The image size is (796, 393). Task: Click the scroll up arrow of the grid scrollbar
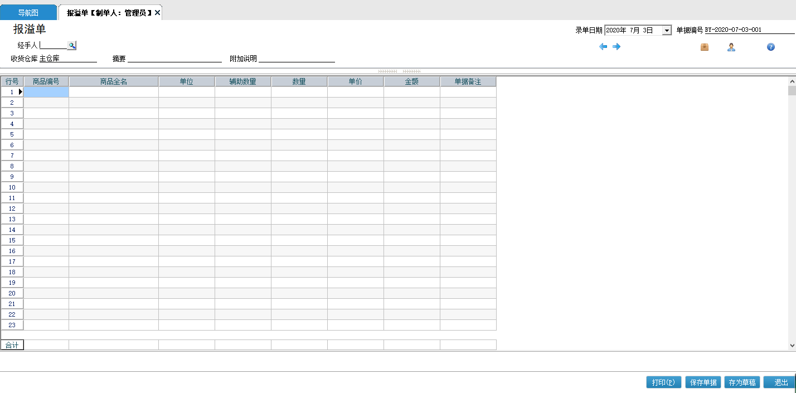click(792, 81)
